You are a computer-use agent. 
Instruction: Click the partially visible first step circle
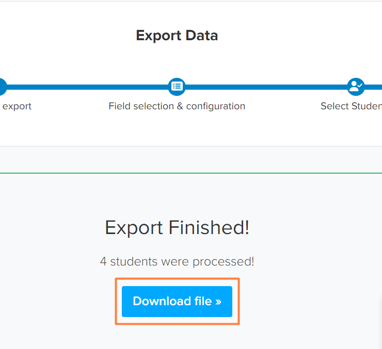[3, 87]
